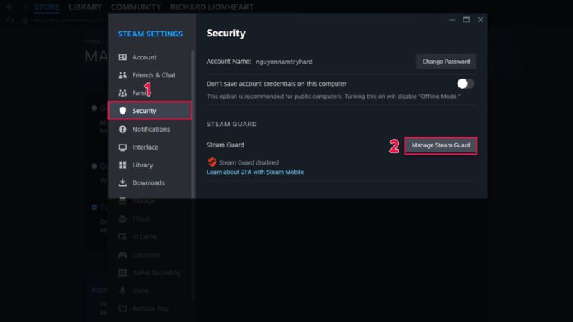
Task: Open Learn about 2FA with Steam Mobile link
Action: click(255, 172)
